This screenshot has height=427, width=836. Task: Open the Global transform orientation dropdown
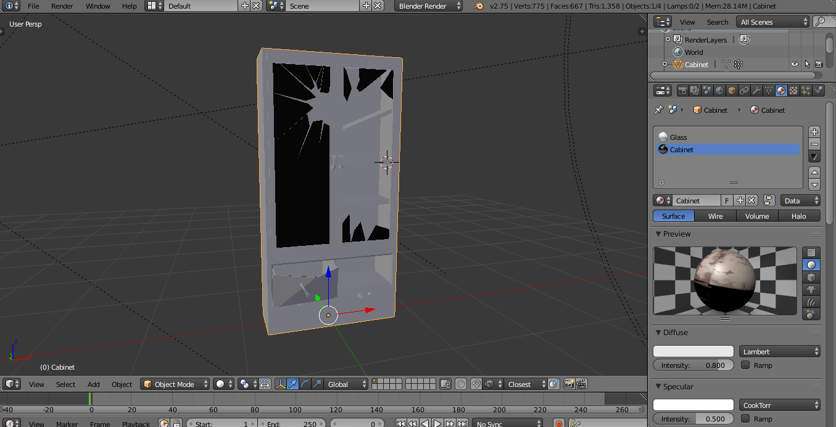(x=346, y=384)
